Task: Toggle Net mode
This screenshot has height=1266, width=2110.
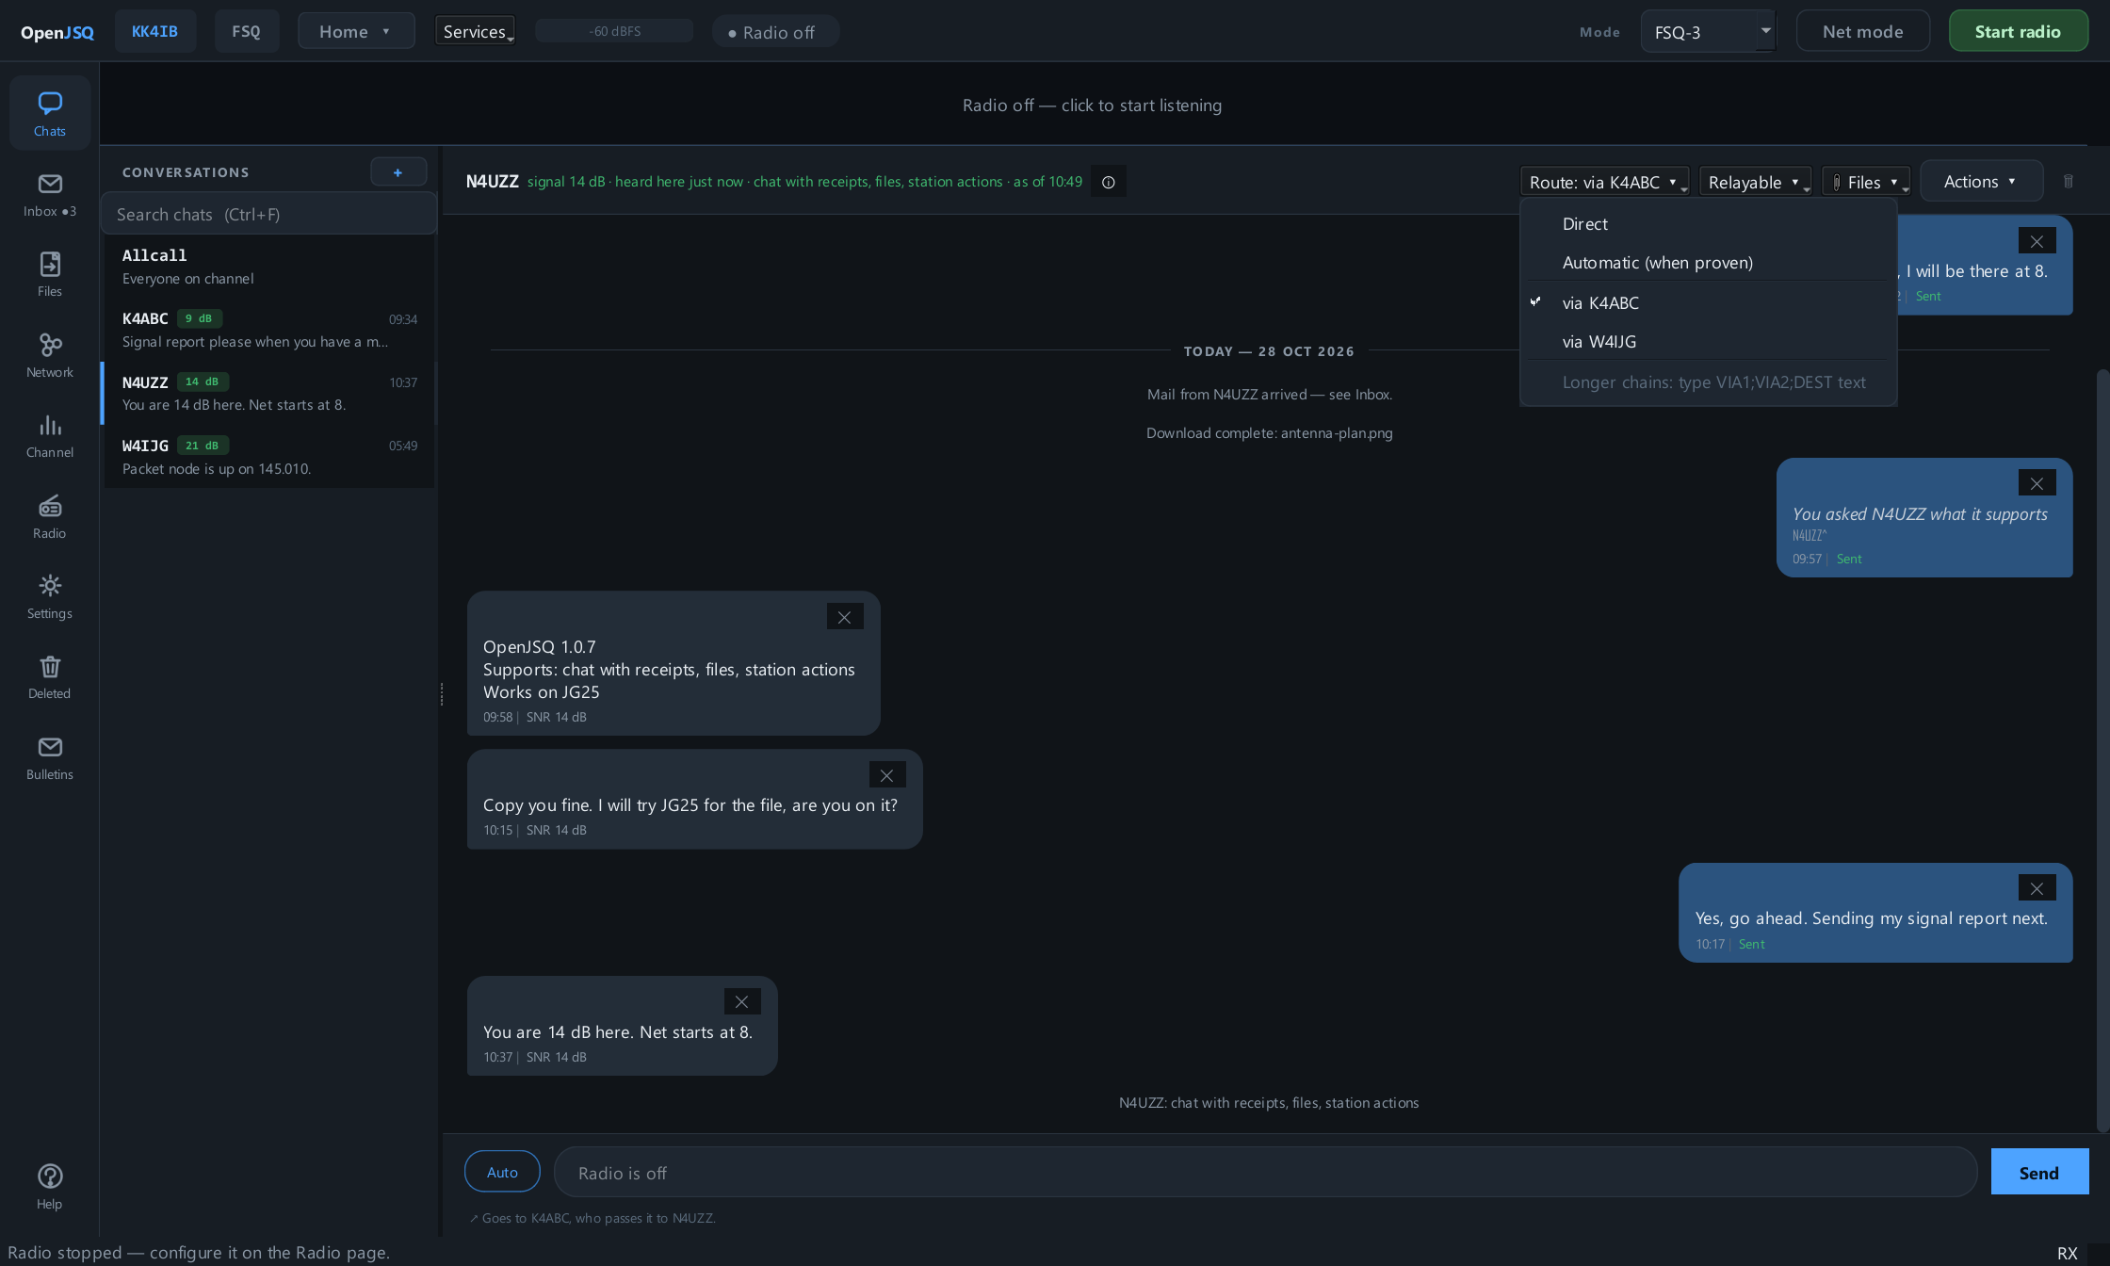Action: [1862, 32]
